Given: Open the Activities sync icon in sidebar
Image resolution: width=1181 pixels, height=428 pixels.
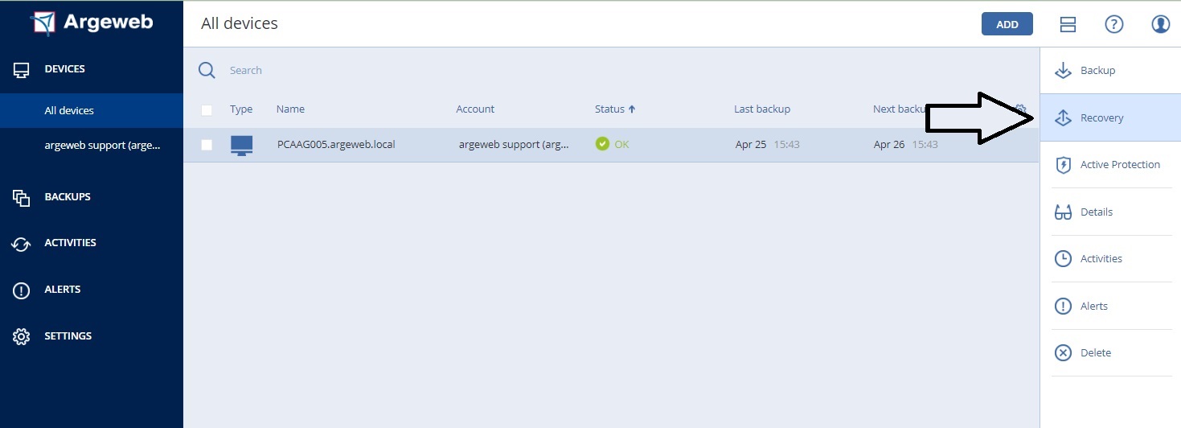Looking at the screenshot, I should pos(22,244).
